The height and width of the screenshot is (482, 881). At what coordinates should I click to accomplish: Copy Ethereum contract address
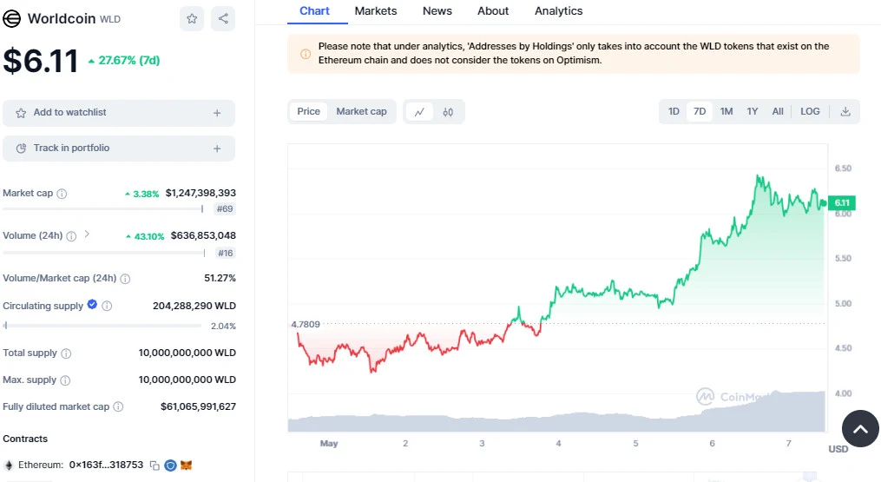[155, 465]
